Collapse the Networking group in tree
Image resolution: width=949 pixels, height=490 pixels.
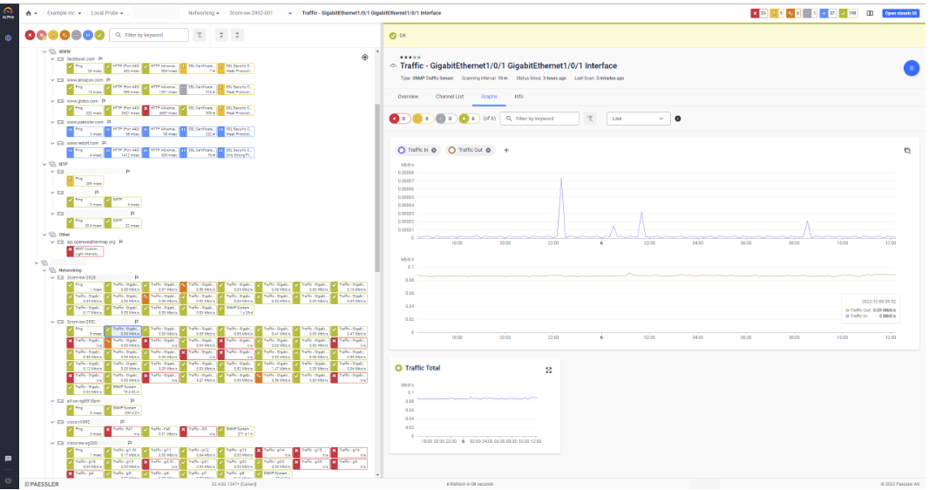pos(44,270)
